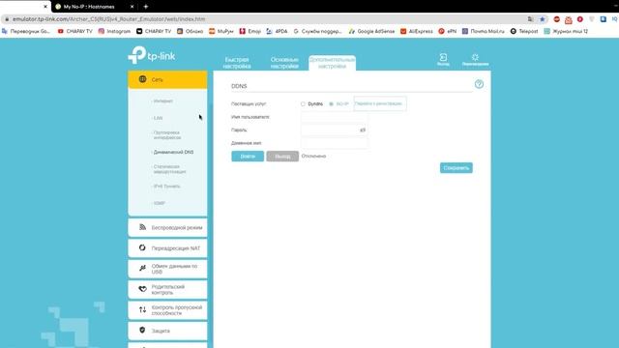Select the NO-IP provider radio button

(x=331, y=104)
